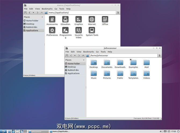The image size is (180, 133).
Task: Open the Pictures folder icon
Action: click(x=107, y=73)
